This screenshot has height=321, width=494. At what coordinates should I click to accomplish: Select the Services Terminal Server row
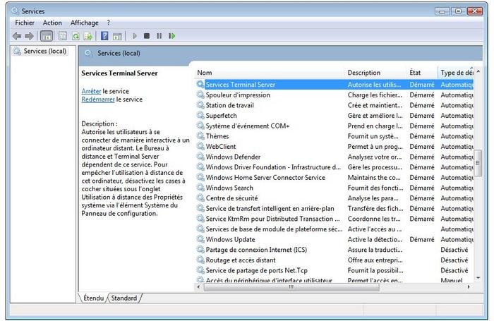point(335,85)
